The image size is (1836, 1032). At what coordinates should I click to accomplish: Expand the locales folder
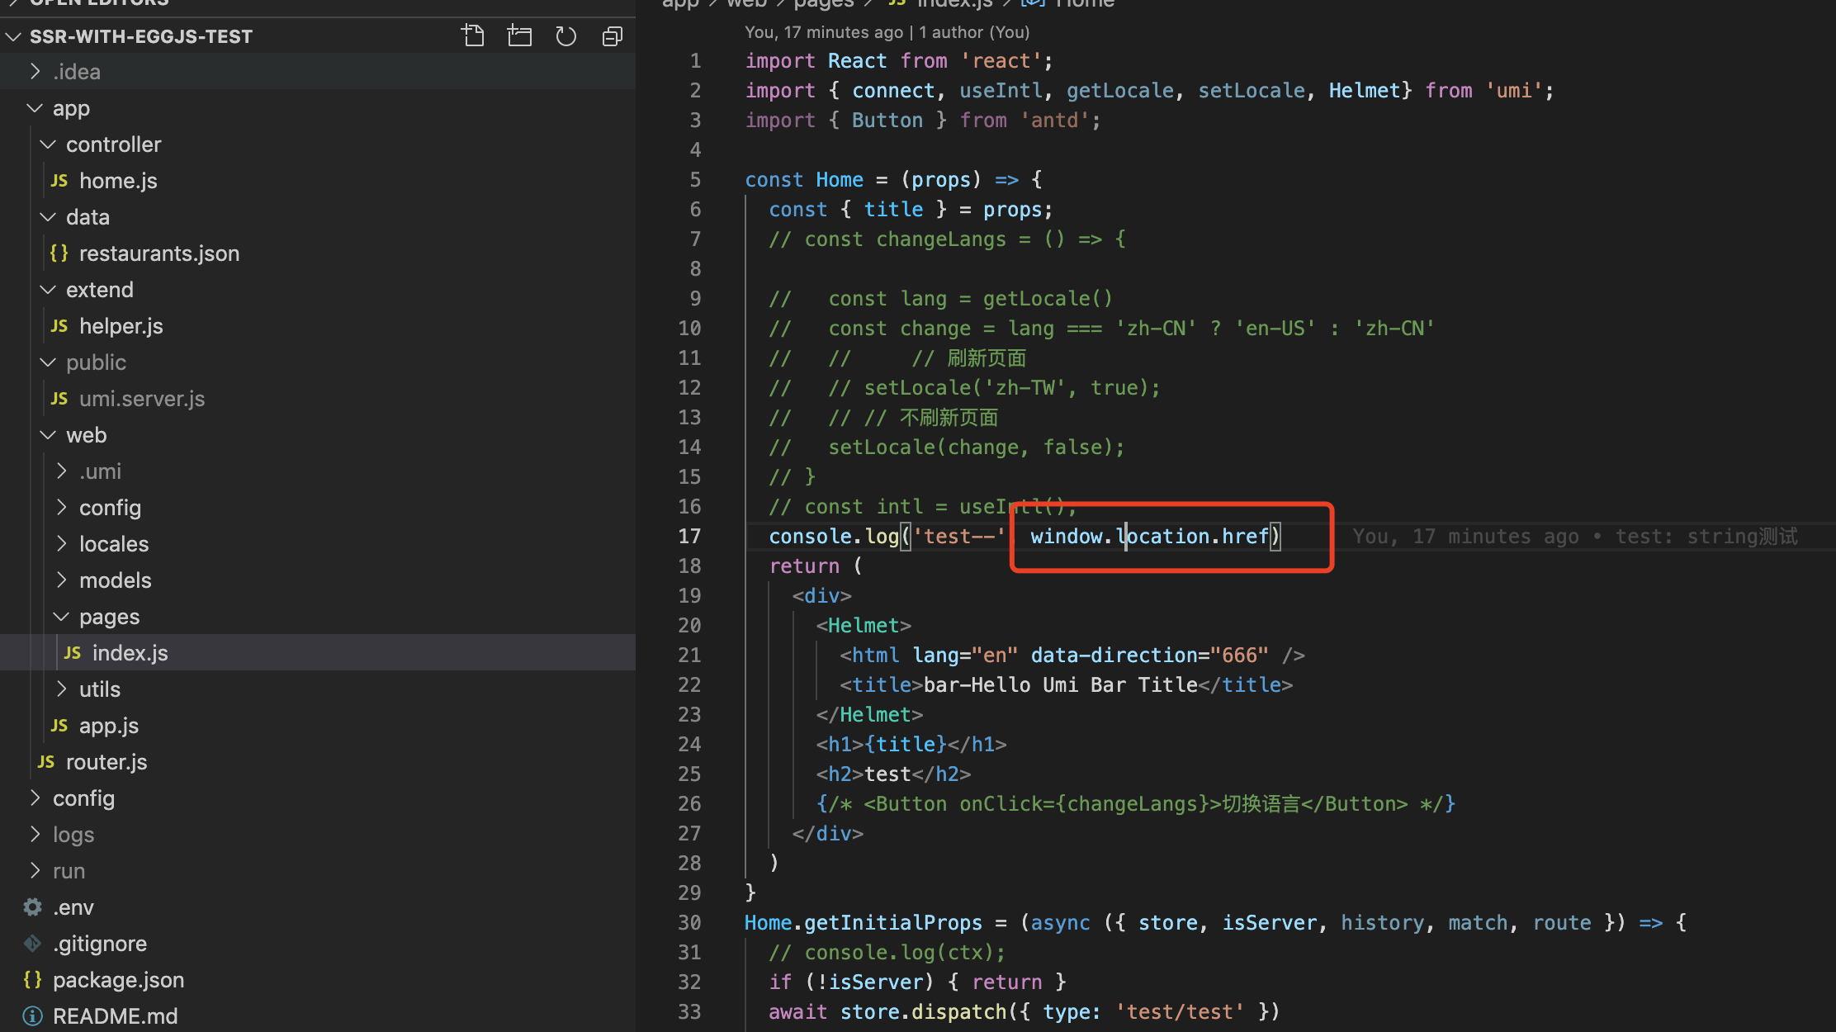click(61, 543)
